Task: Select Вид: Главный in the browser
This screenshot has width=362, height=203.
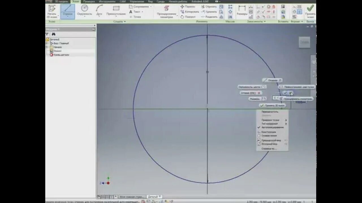Action: [x=59, y=43]
